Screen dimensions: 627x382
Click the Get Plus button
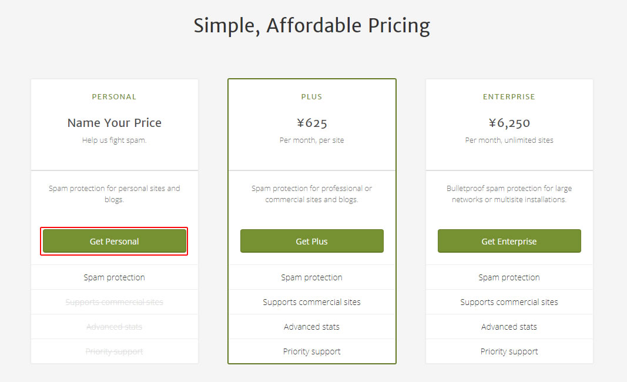tap(312, 241)
